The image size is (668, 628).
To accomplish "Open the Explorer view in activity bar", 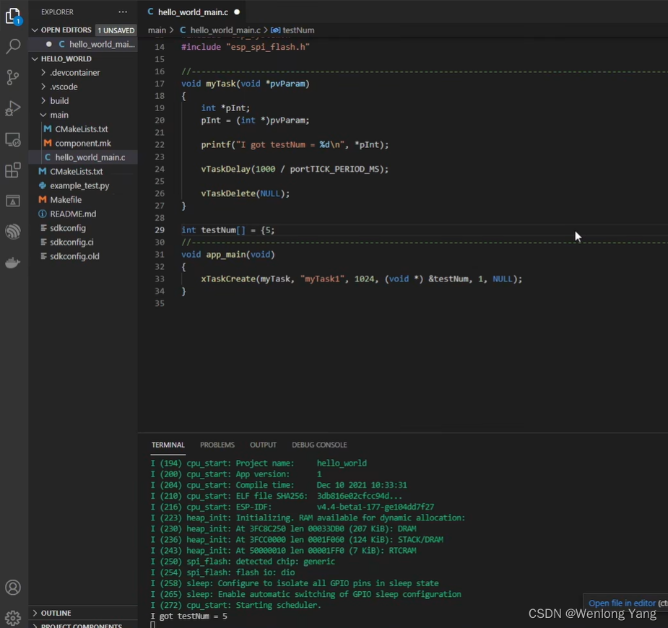I will pos(13,16).
